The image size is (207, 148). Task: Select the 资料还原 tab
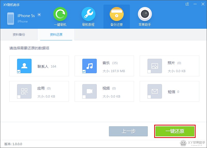click(x=56, y=35)
